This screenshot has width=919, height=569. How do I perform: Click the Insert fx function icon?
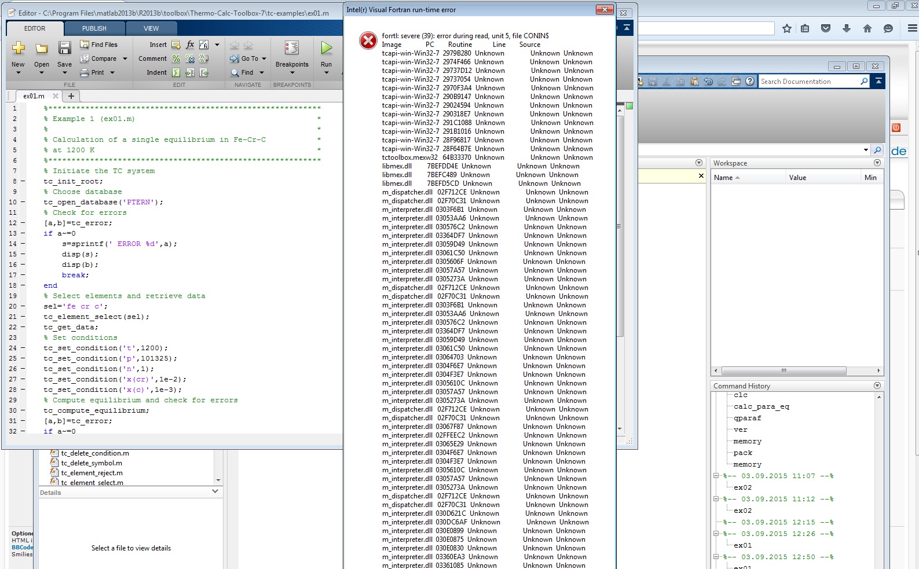point(190,45)
